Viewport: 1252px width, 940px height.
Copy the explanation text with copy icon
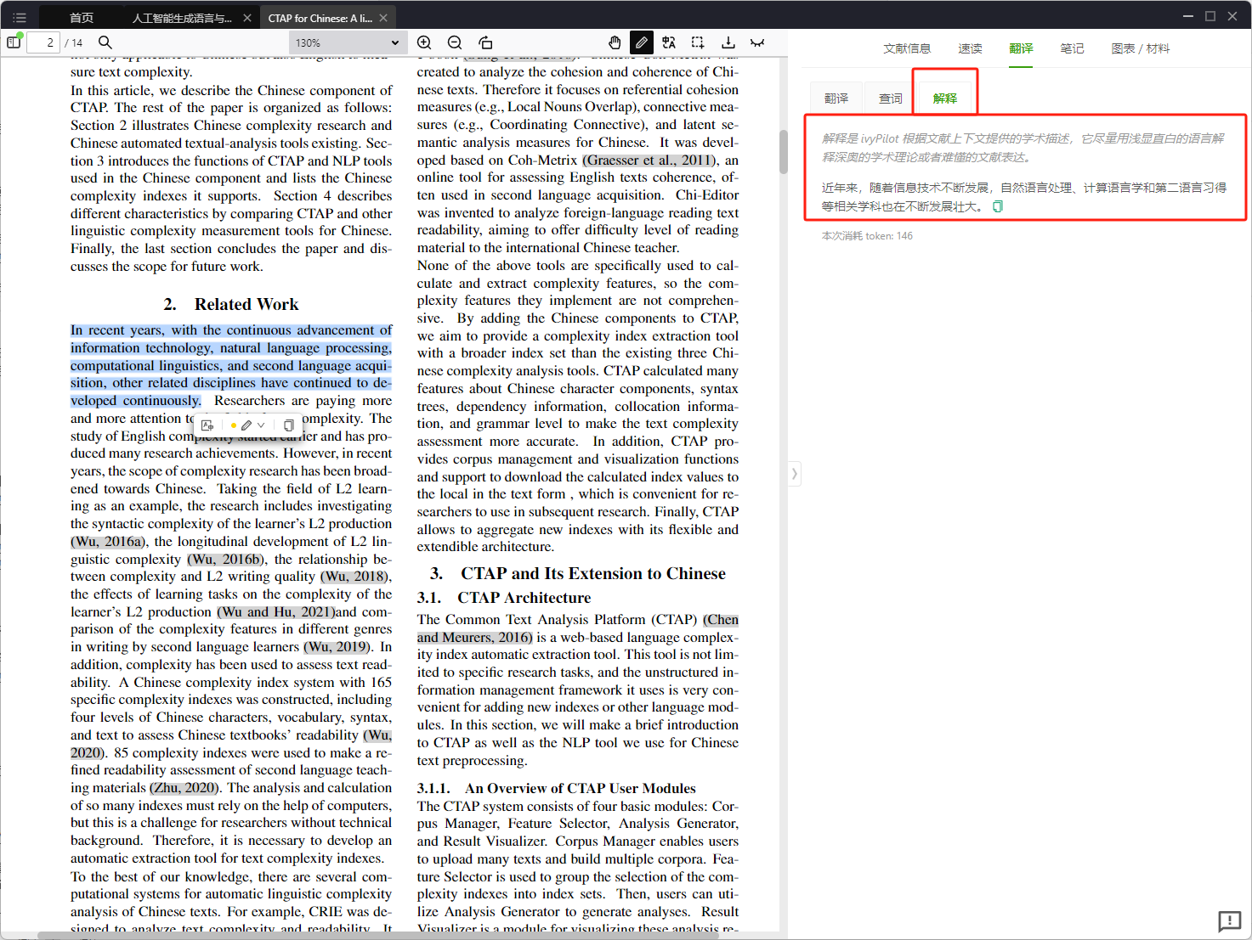click(x=998, y=206)
